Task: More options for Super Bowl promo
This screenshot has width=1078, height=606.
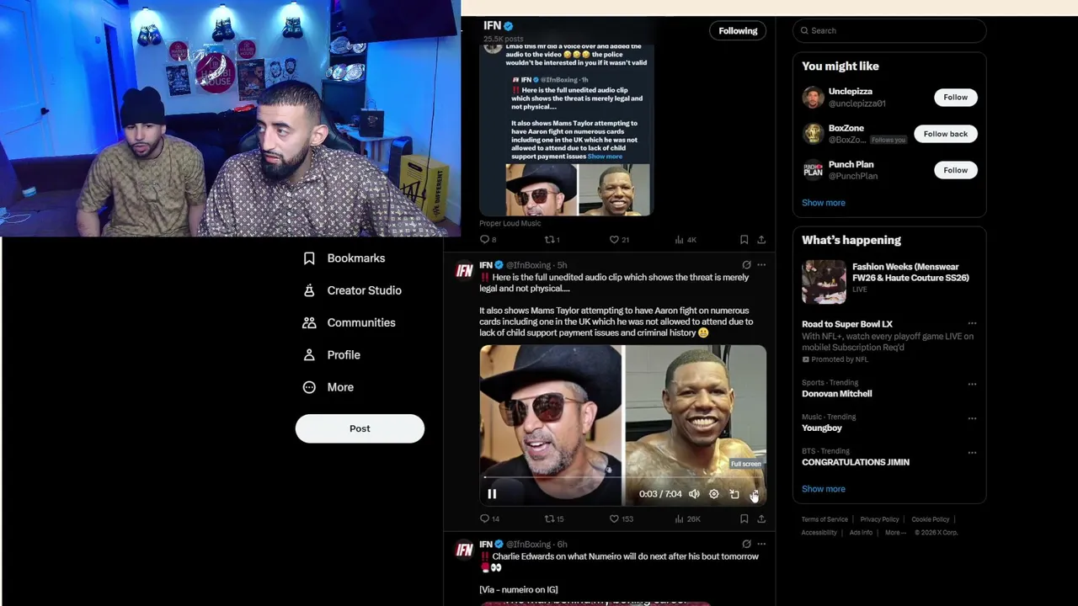Action: click(972, 324)
